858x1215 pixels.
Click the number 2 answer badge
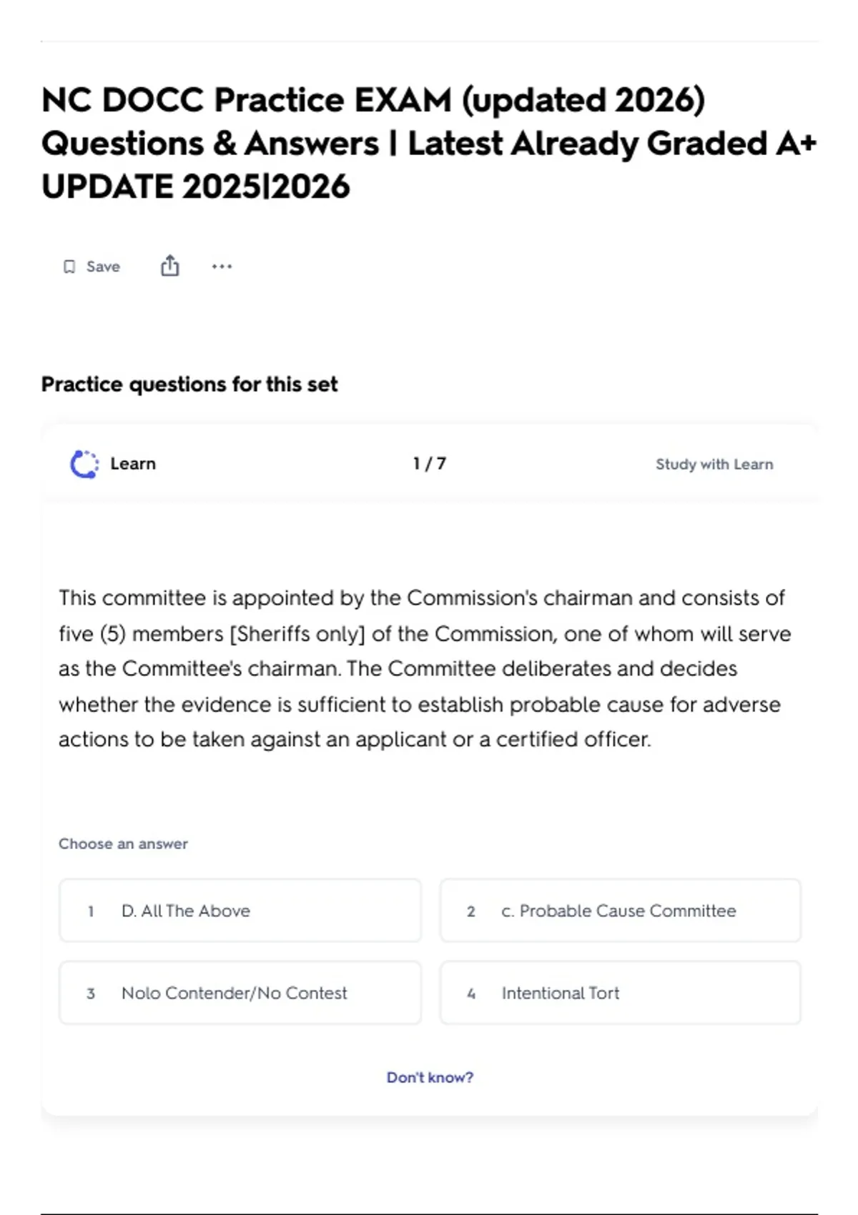click(471, 911)
